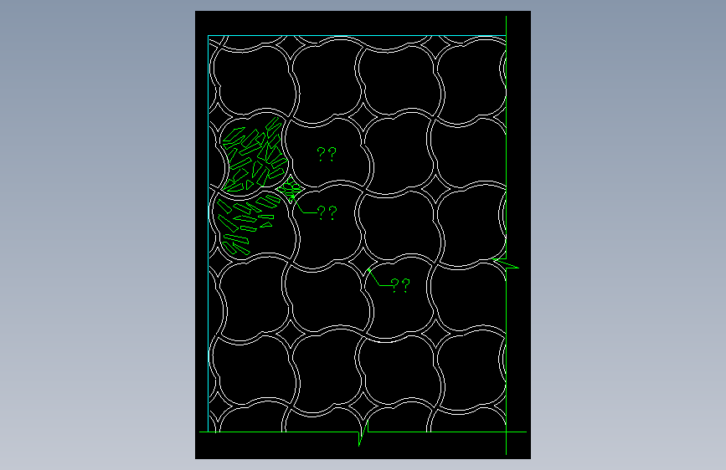Click the '??' label beside the hatched diamond leader
726x470 pixels.
tap(327, 212)
